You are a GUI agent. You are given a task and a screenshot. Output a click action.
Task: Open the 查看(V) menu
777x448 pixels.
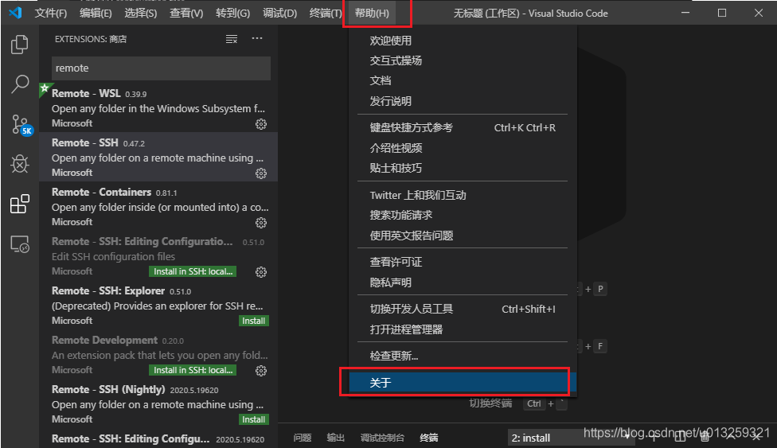[186, 14]
